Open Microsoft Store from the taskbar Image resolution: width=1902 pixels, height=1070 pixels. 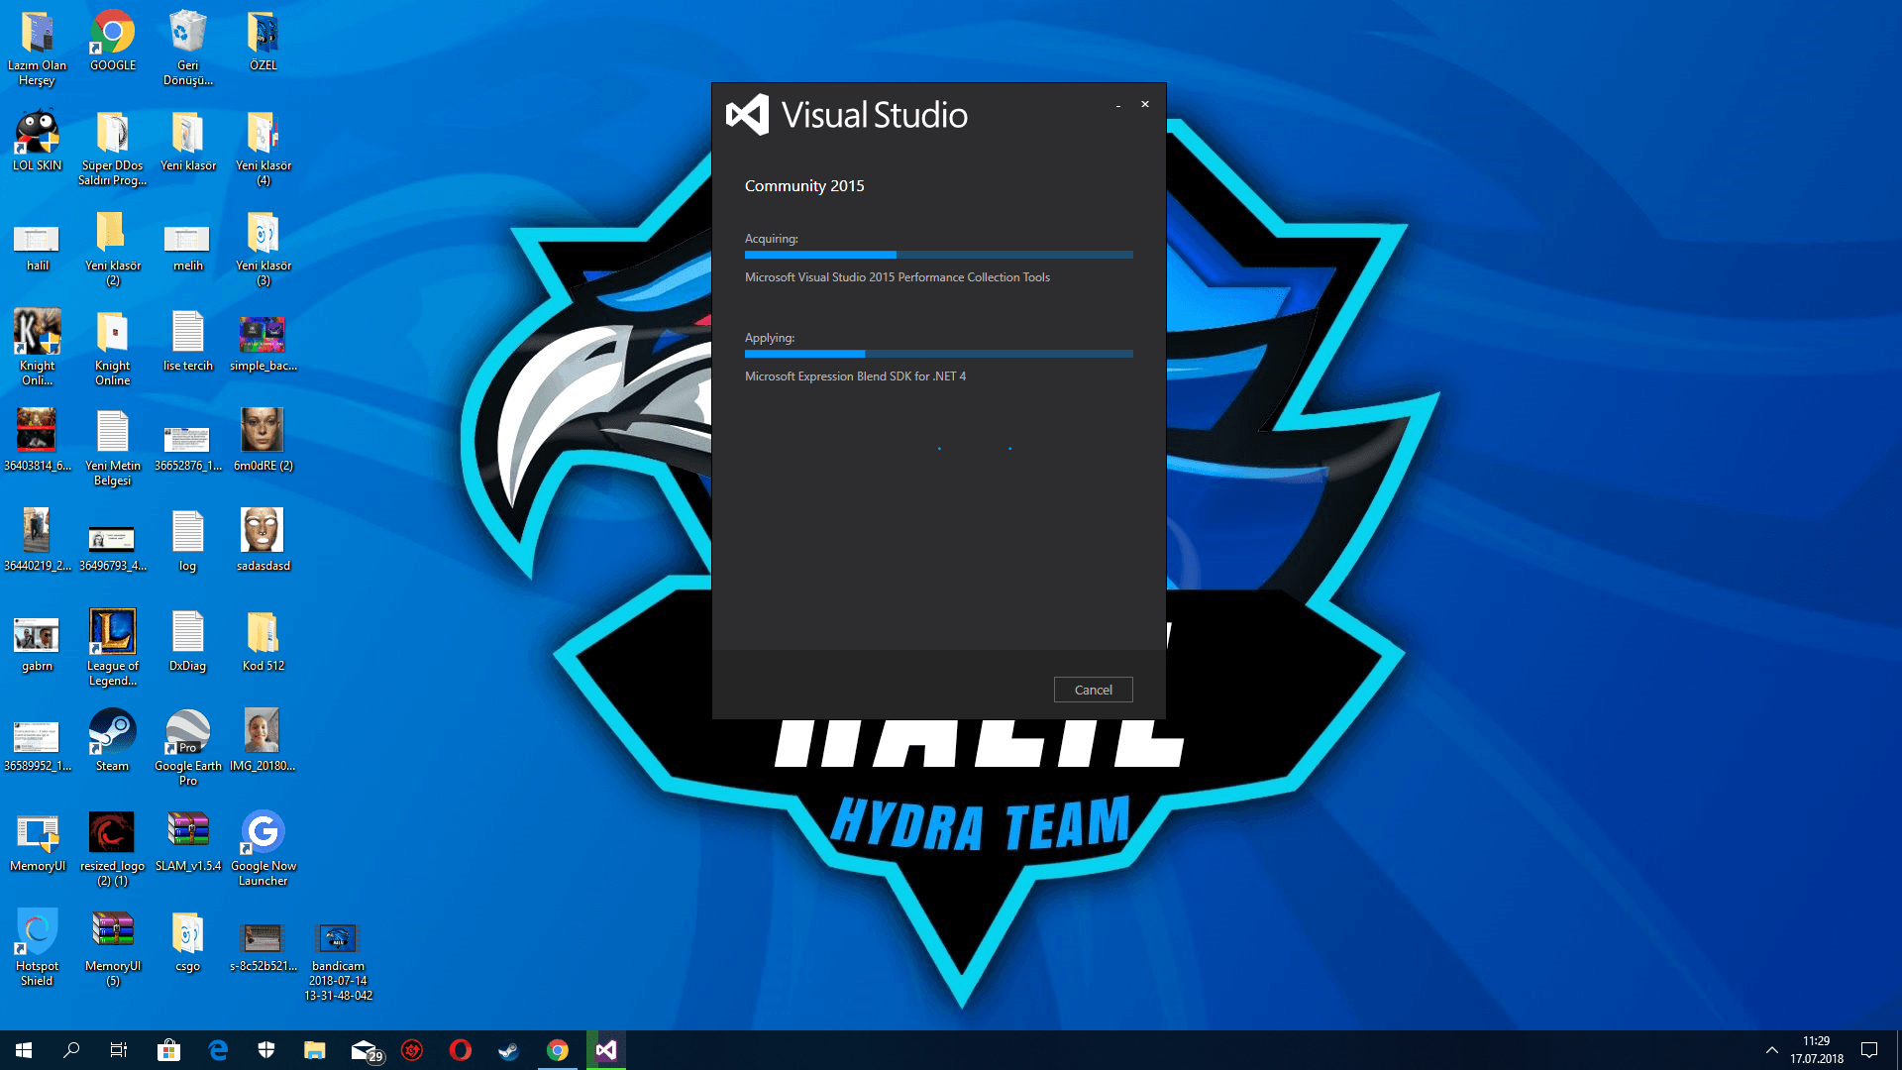169,1050
